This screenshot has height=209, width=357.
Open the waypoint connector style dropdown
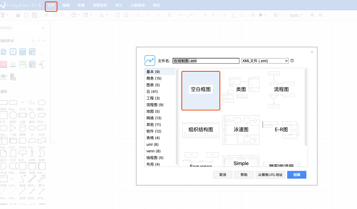click(x=191, y=15)
